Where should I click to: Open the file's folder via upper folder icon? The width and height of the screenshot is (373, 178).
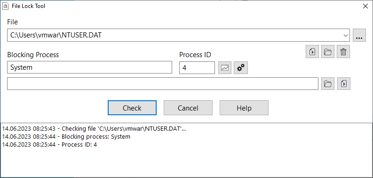328,52
